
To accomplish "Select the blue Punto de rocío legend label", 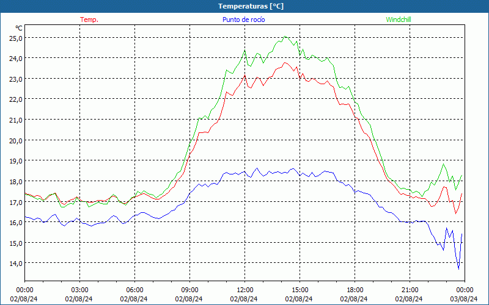I will click(x=243, y=20).
